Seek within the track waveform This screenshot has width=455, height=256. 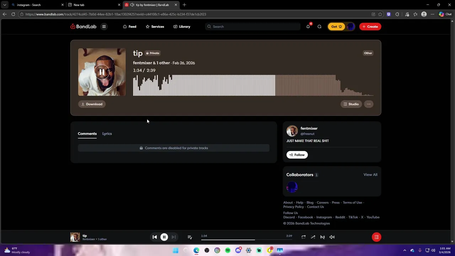(253, 85)
